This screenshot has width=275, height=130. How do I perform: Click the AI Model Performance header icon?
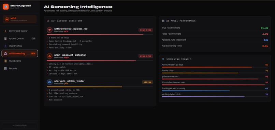click(x=163, y=21)
